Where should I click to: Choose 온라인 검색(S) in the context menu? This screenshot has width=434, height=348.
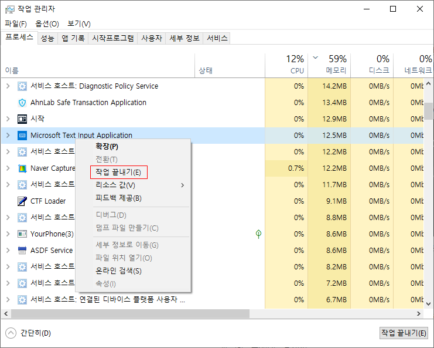pyautogui.click(x=133, y=271)
